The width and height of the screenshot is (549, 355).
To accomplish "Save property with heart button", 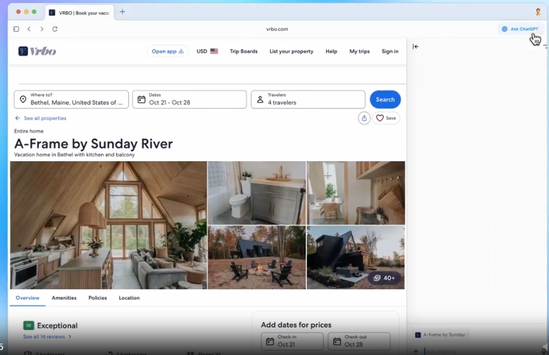I will tap(386, 118).
